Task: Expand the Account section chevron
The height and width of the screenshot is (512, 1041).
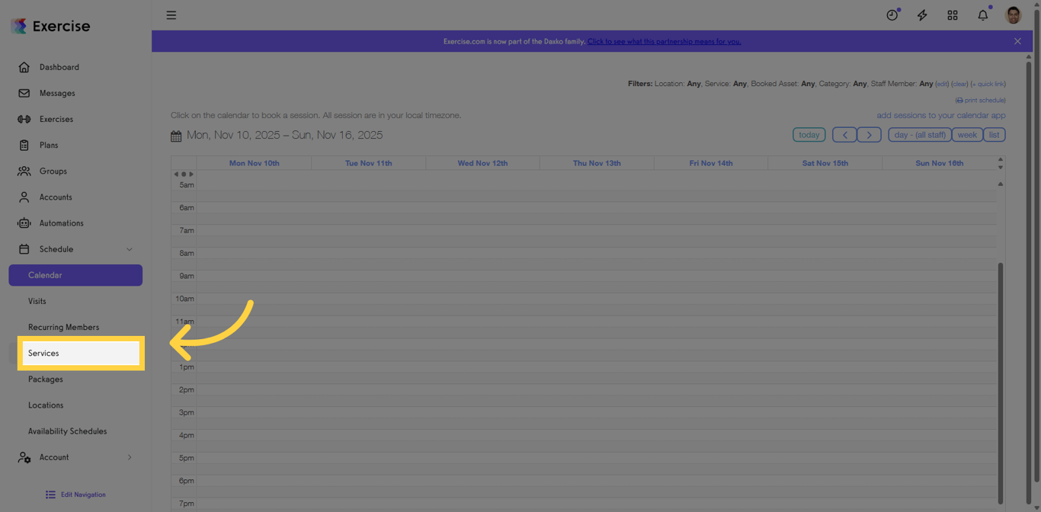Action: point(129,457)
